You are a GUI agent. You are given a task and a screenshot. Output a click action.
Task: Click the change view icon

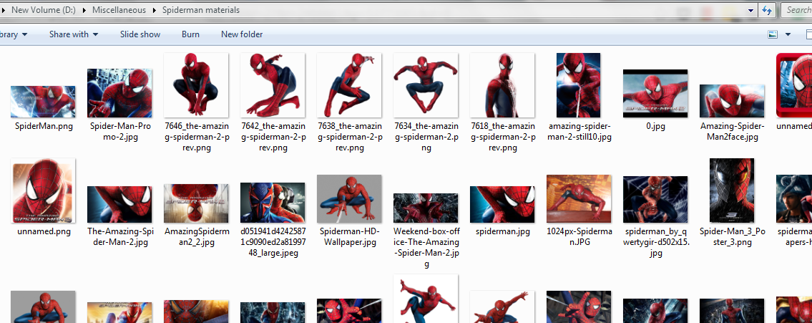click(x=773, y=34)
